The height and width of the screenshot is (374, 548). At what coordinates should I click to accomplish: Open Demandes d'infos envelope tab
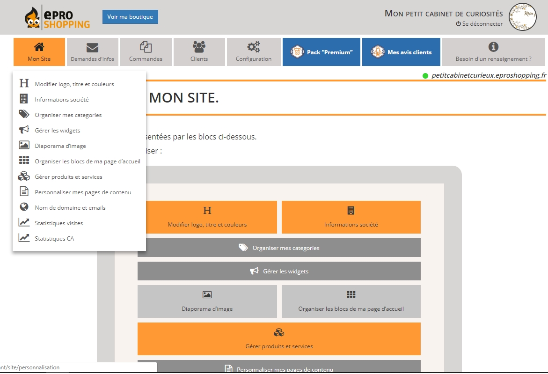pos(92,52)
